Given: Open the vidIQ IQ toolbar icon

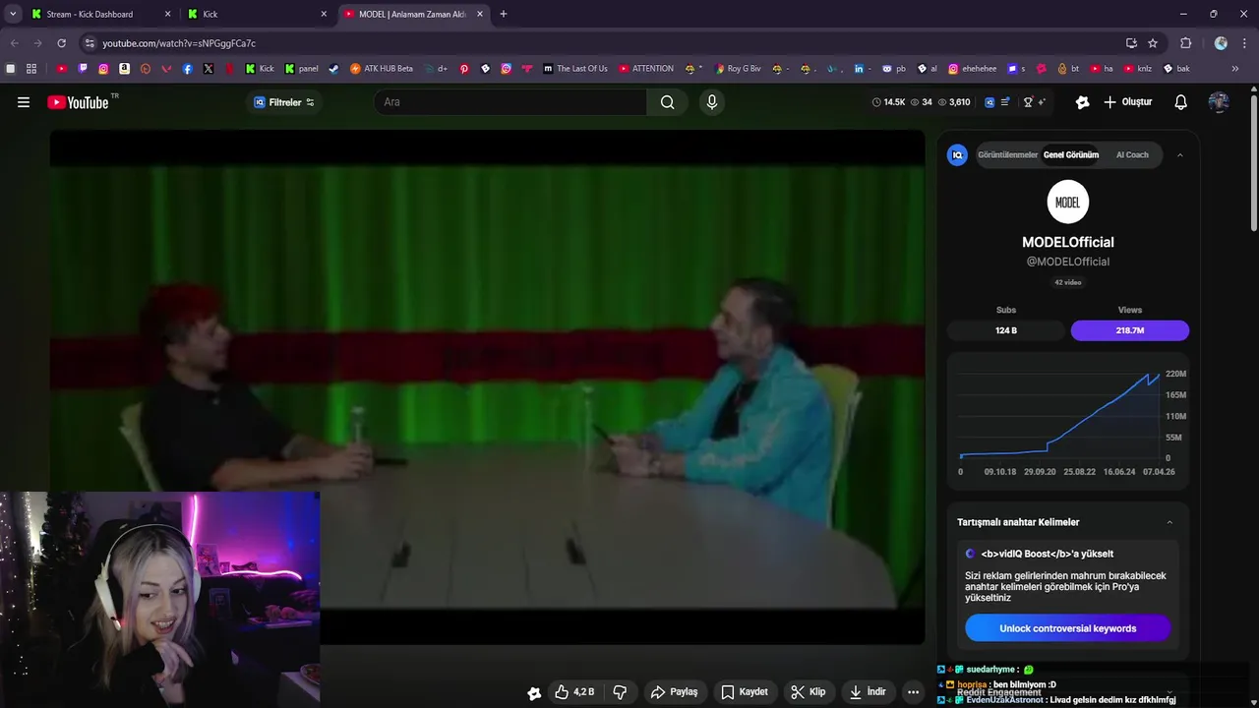Looking at the screenshot, I should pyautogui.click(x=990, y=102).
